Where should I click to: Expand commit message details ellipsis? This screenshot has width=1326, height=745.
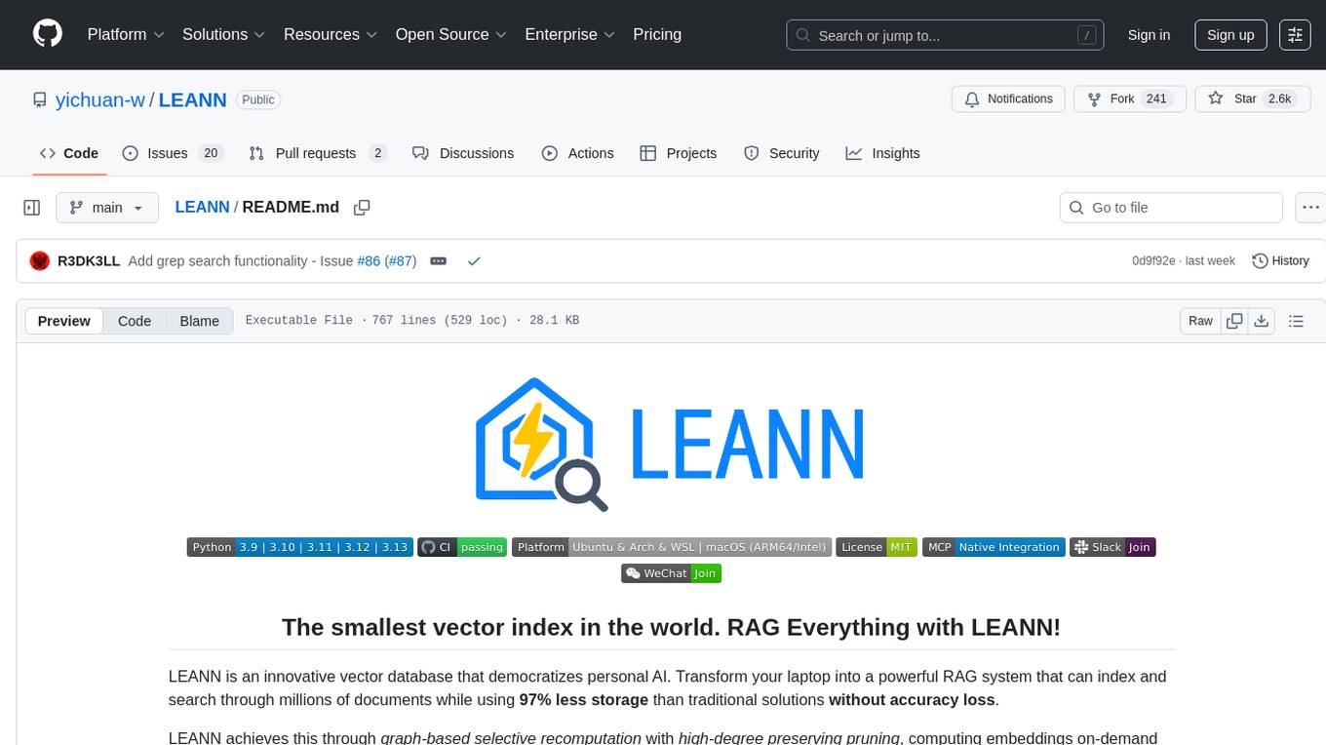click(439, 261)
